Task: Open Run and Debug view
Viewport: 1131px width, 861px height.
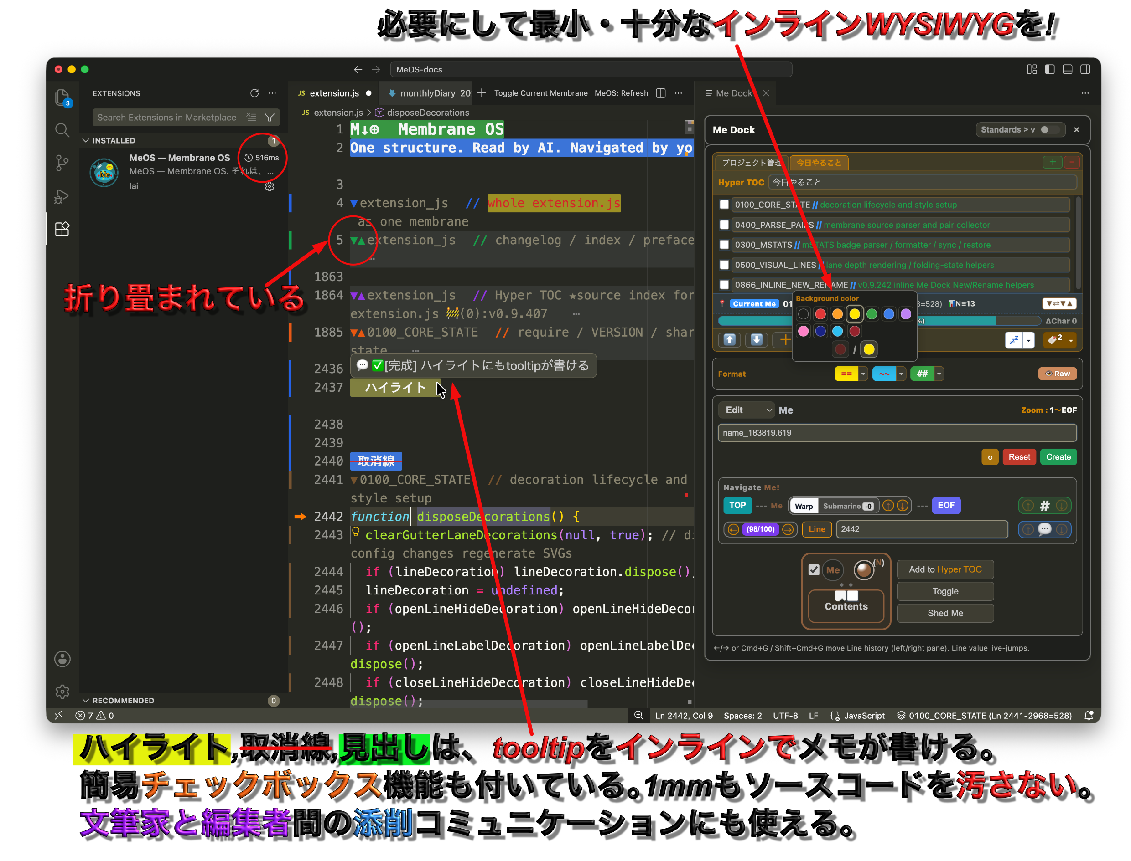Action: click(x=62, y=196)
